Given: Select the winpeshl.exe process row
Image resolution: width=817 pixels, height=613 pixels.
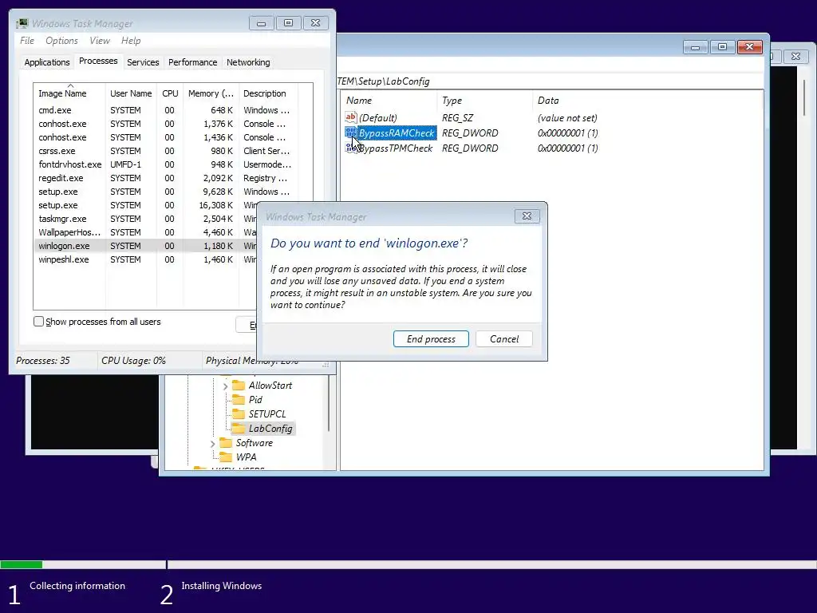Looking at the screenshot, I should 145,259.
